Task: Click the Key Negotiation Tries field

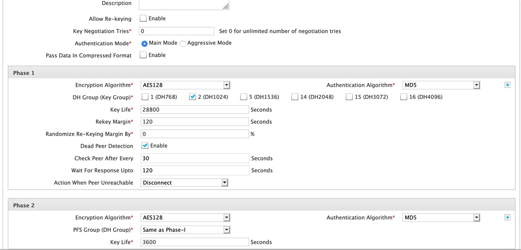Action: [x=176, y=31]
